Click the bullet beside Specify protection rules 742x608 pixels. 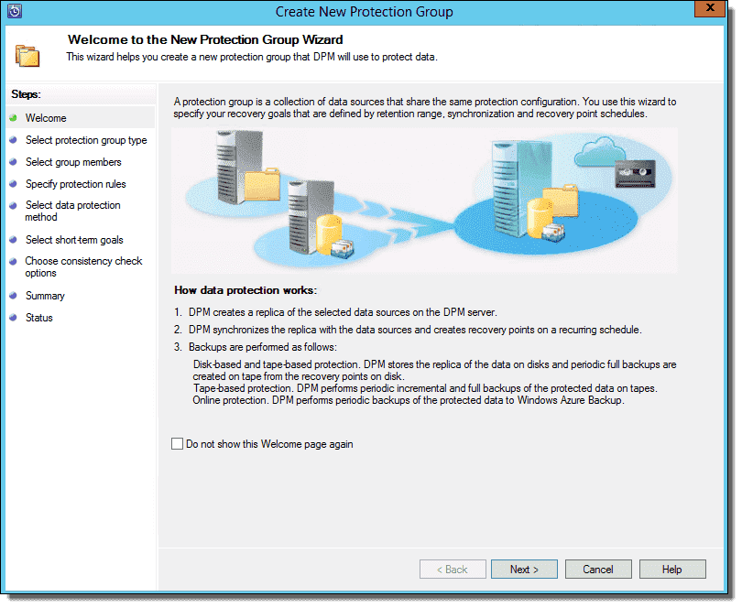(13, 183)
